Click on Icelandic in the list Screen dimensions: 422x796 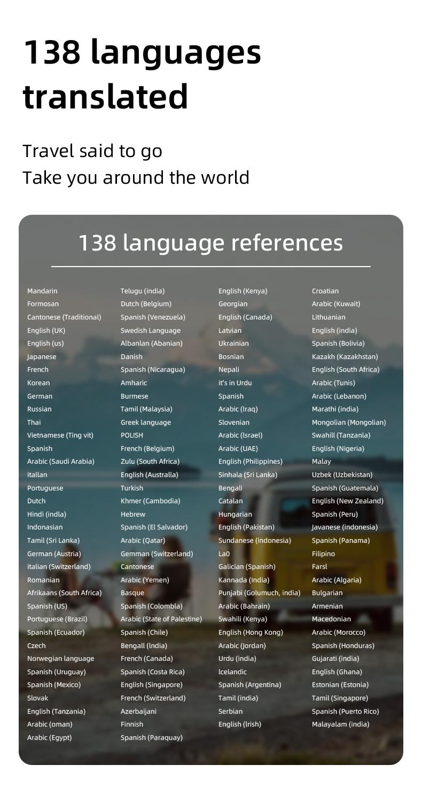[232, 672]
